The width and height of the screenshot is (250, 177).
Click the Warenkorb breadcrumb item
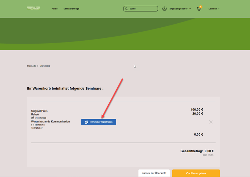tap(45, 66)
